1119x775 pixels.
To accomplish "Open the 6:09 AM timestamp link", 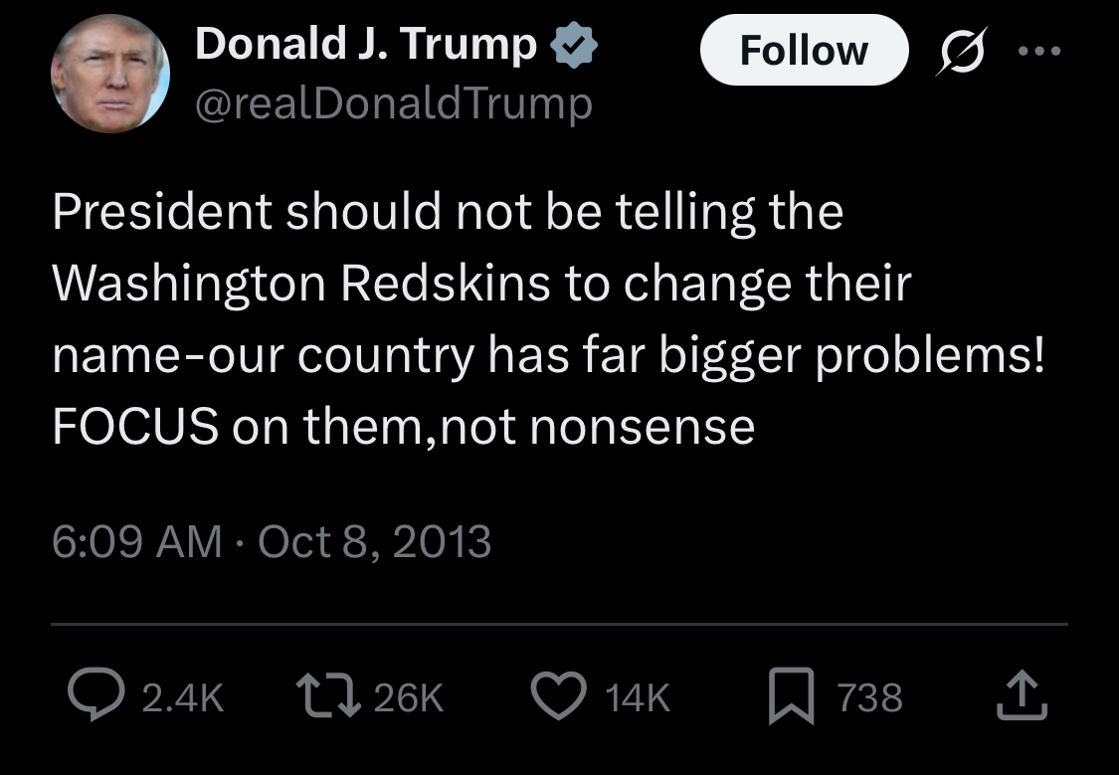I will (137, 541).
